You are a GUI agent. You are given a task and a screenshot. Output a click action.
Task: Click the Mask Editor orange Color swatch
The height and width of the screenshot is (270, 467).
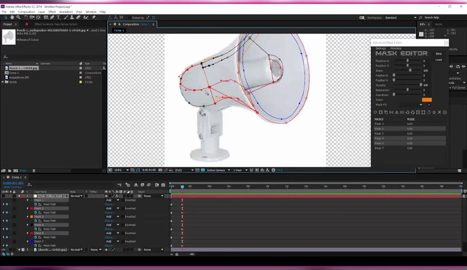[427, 100]
